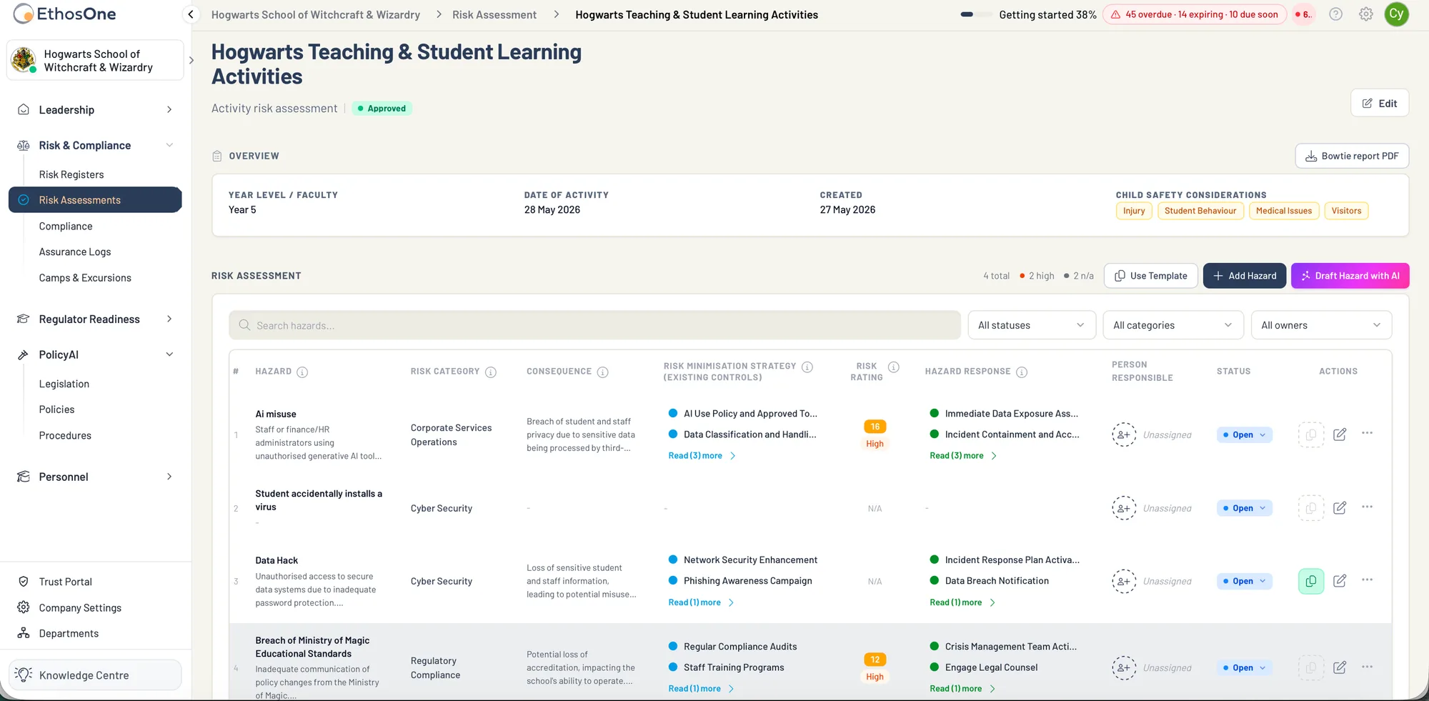Edit the Breach of Ministry of Magic row
The width and height of the screenshot is (1429, 701).
pos(1340,667)
